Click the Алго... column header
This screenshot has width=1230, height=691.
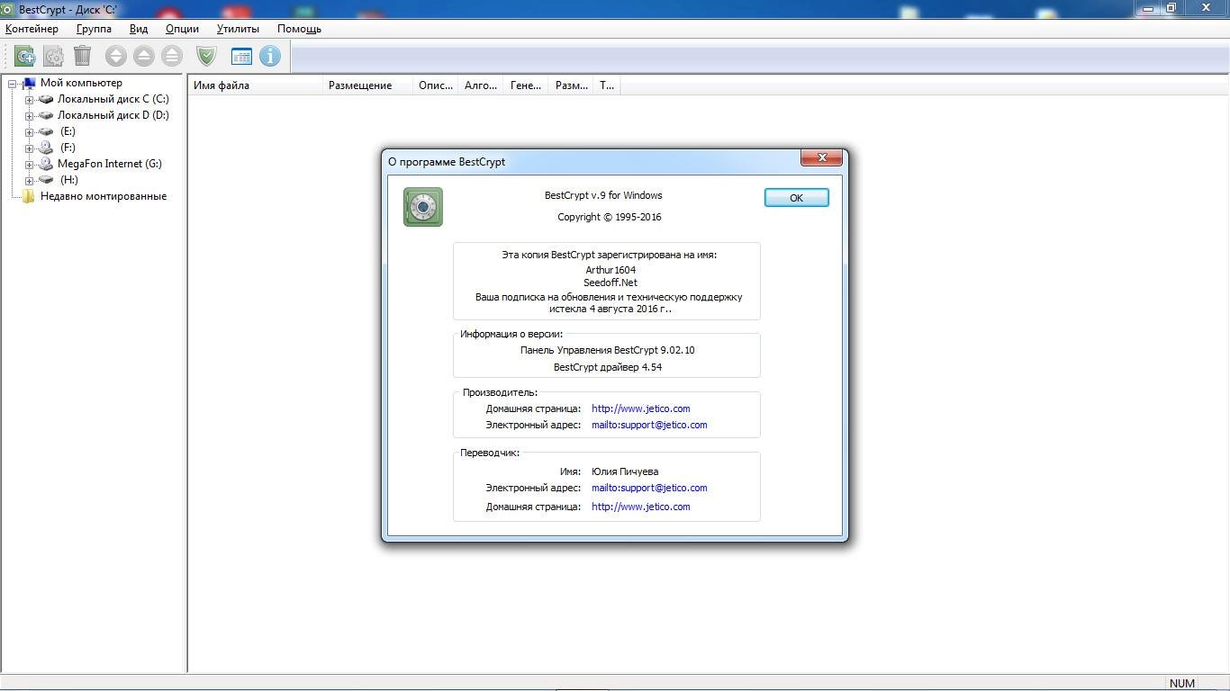(481, 85)
